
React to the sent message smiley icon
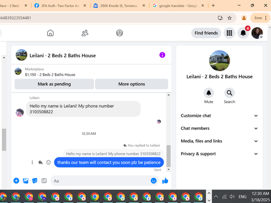point(48,162)
